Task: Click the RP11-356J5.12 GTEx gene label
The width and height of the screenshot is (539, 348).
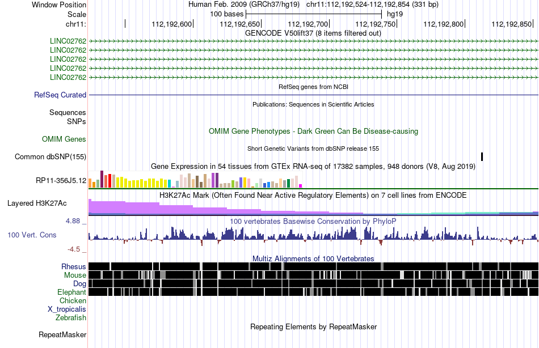Action: coord(61,180)
